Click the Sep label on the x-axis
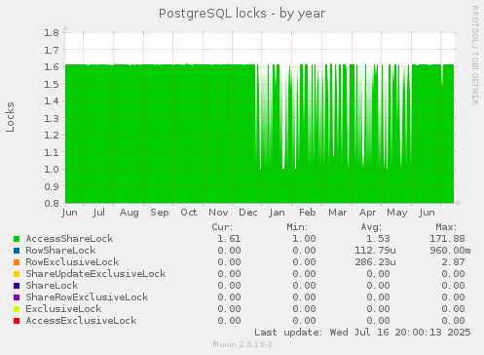This screenshot has width=484, height=355. 160,214
